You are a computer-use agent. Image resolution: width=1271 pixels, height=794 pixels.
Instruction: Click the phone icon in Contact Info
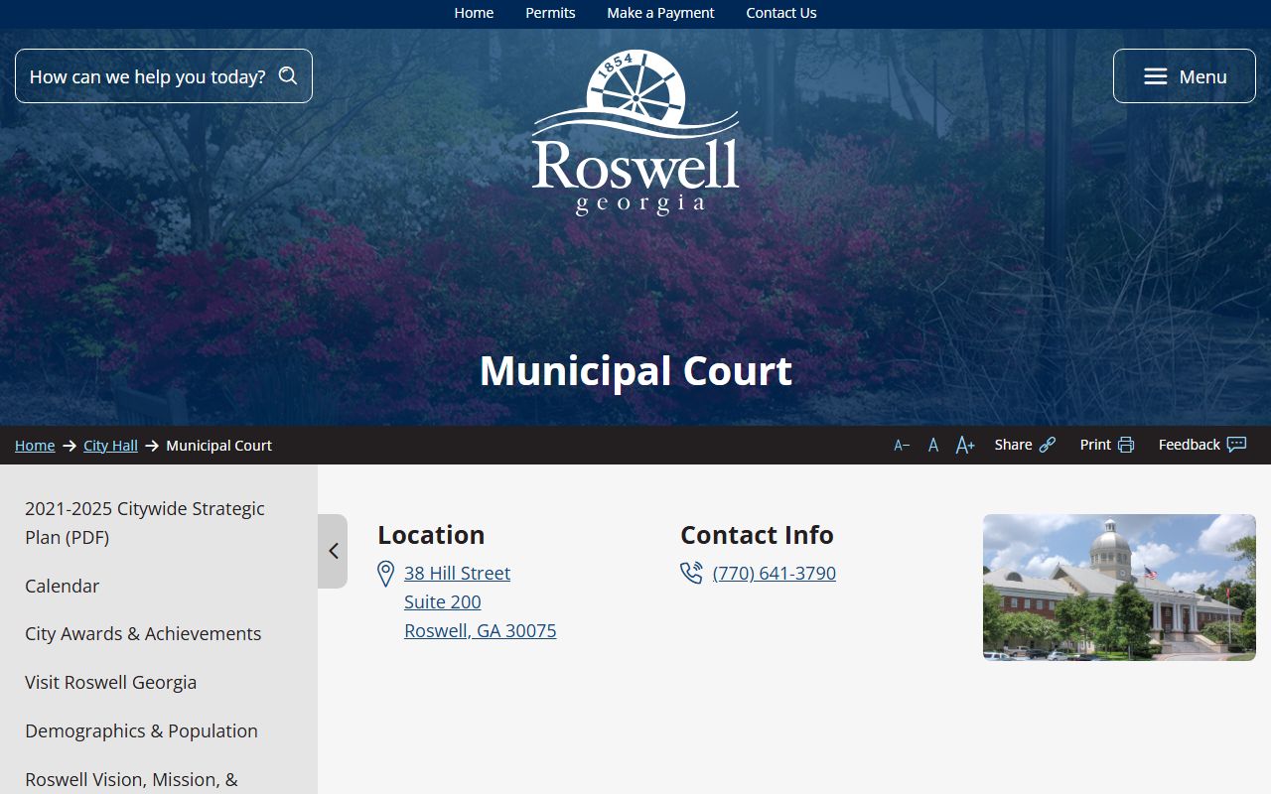tap(691, 573)
